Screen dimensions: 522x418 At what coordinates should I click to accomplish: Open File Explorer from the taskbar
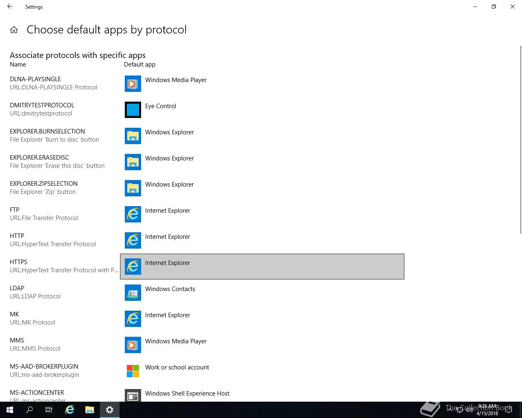coord(90,410)
